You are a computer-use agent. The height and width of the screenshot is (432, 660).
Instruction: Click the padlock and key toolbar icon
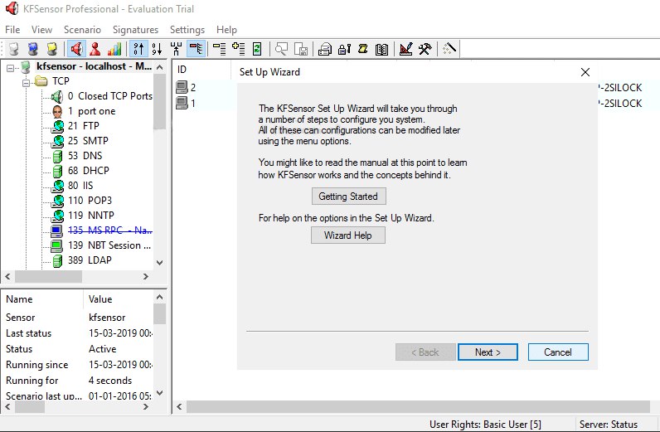tap(344, 49)
